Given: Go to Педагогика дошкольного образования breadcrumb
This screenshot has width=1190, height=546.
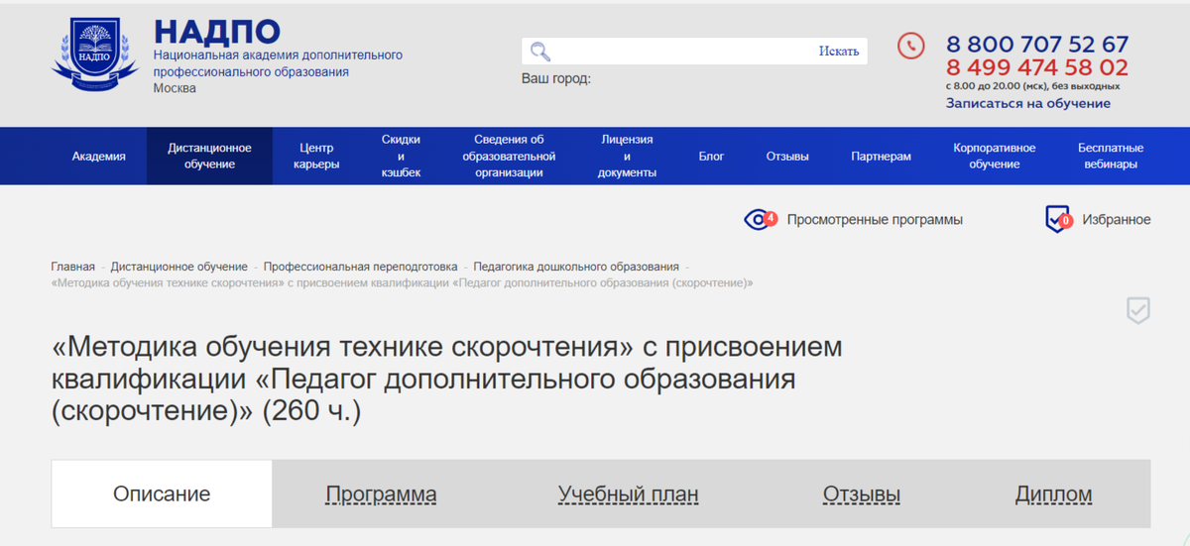Looking at the screenshot, I should click(576, 267).
